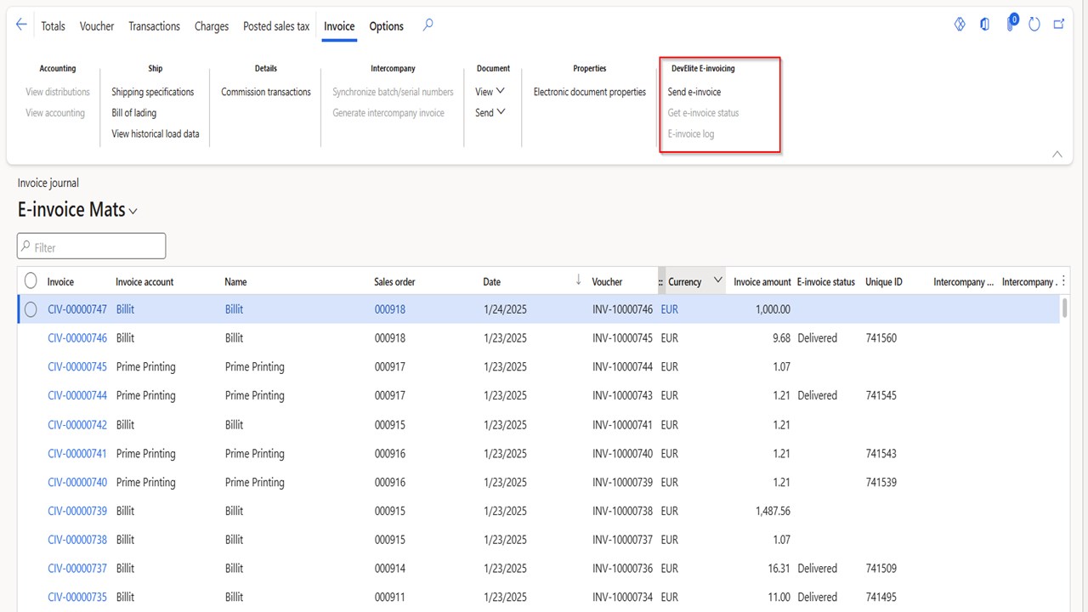
Task: Click the Invoice column header
Action: click(x=60, y=281)
